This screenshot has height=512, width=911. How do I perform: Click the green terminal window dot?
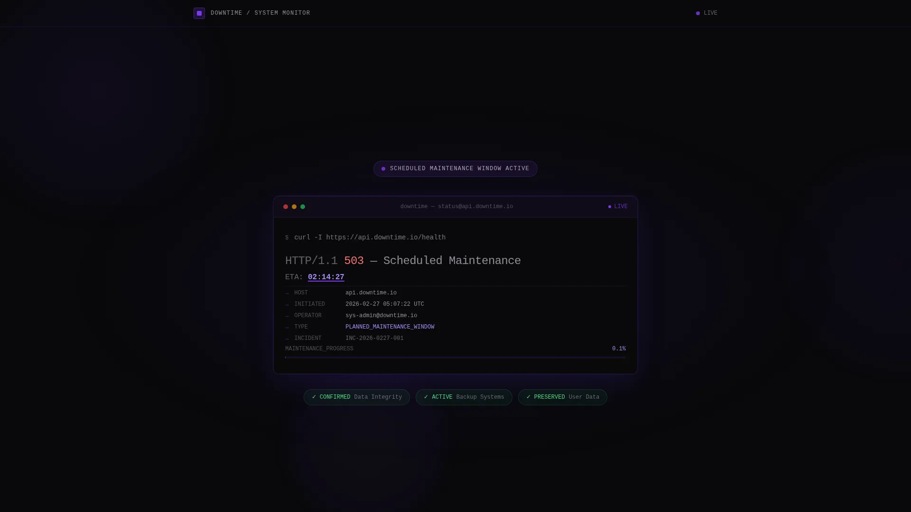[x=303, y=207]
